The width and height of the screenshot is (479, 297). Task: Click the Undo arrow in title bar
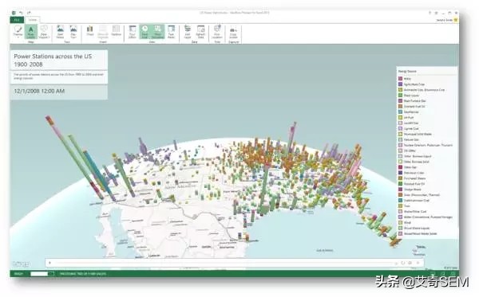21,13
